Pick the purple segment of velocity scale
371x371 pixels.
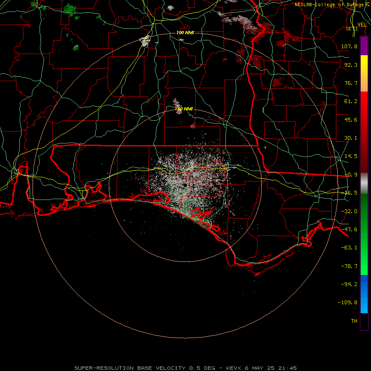click(364, 46)
